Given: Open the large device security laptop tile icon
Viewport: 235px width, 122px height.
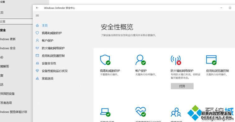Looking at the screenshot, I should point(105,112).
